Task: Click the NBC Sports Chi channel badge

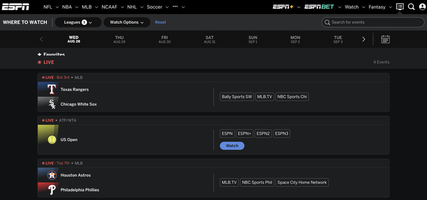Action: click(x=292, y=97)
